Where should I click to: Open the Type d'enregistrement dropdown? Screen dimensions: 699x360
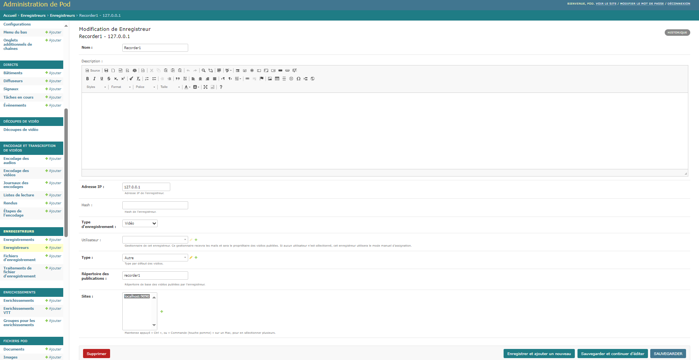click(140, 223)
